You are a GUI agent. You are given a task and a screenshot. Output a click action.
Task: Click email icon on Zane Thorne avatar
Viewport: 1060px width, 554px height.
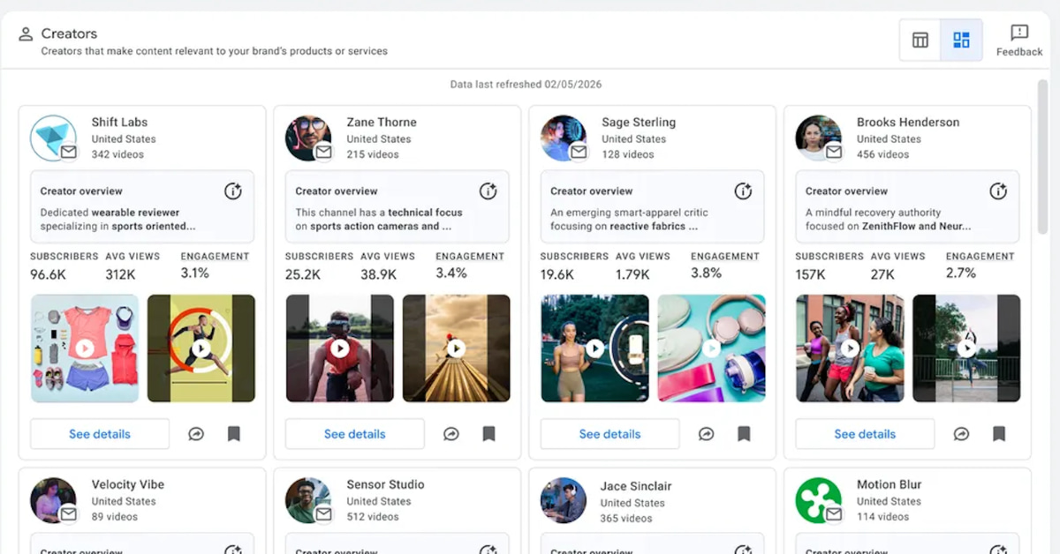click(324, 152)
